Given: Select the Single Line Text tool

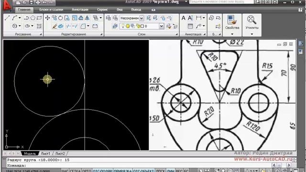Looking at the screenshot, I should coord(190,18).
